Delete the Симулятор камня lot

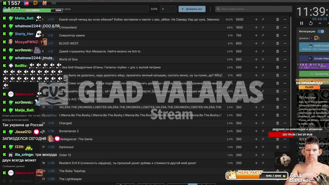click(x=278, y=35)
